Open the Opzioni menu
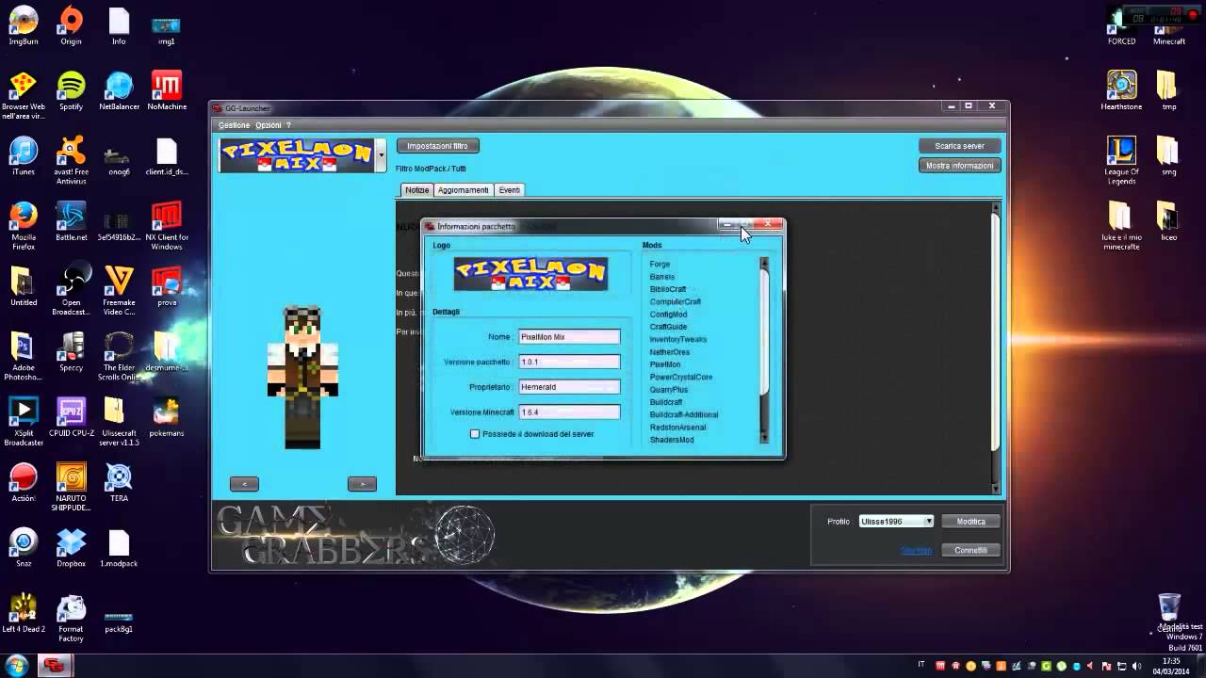This screenshot has height=678, width=1206. [x=268, y=125]
